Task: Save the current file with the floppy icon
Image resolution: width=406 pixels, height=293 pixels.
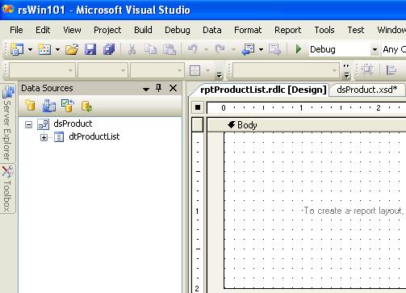Action: coord(90,49)
